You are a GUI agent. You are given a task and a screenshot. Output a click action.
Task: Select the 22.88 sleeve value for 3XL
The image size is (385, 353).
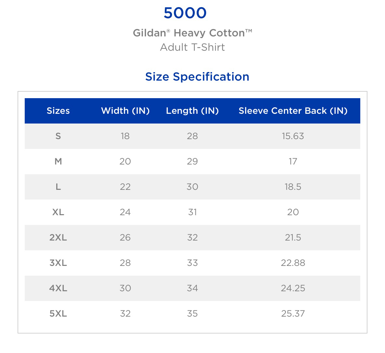click(293, 263)
